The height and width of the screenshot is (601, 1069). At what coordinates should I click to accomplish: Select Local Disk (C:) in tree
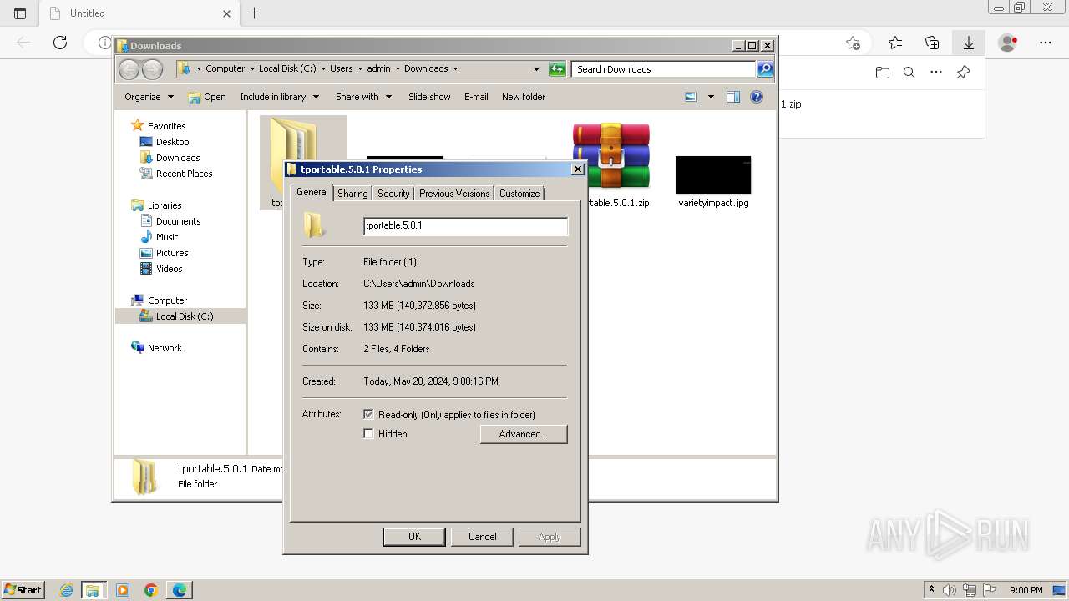click(x=184, y=316)
